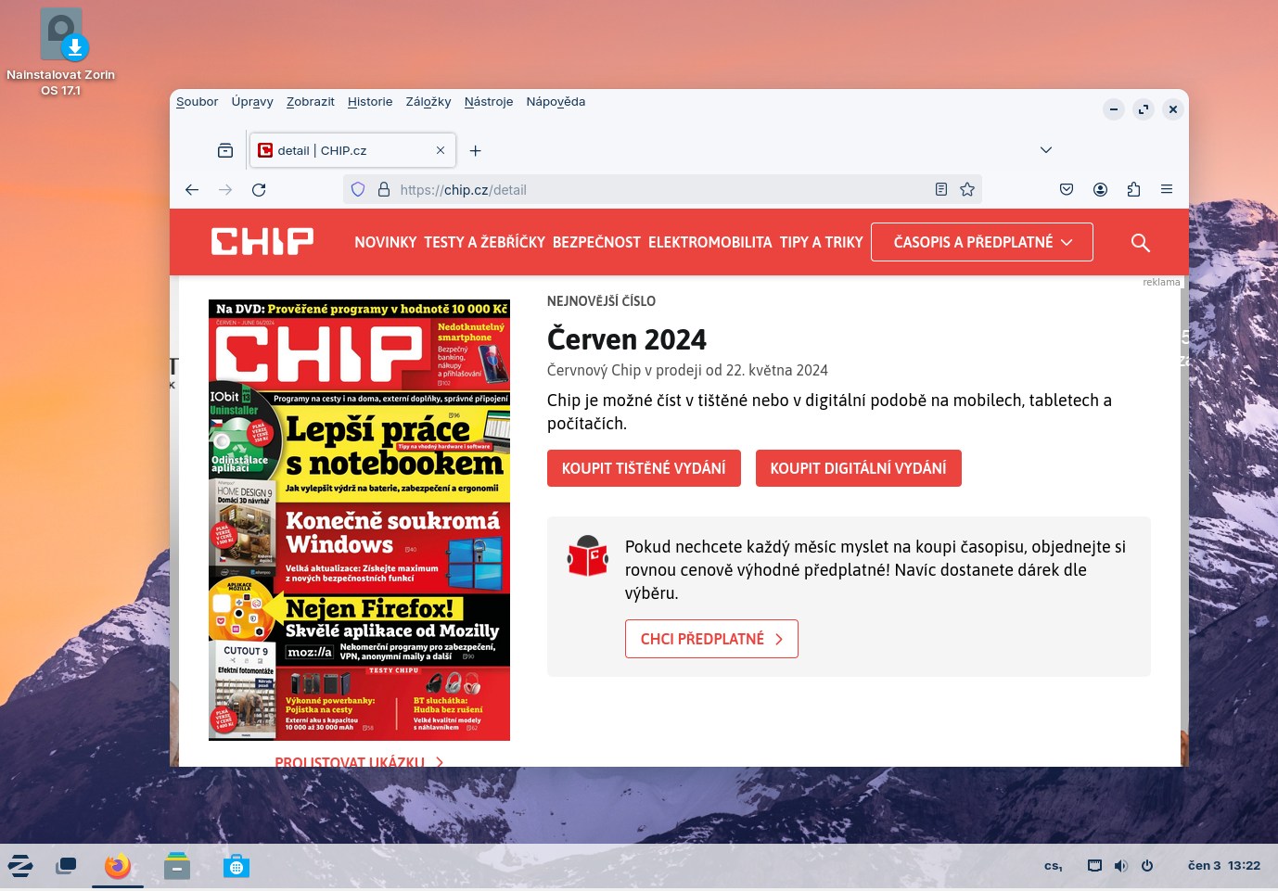Open ELEKTROMOBILITA section
This screenshot has height=891, width=1278.
709,242
